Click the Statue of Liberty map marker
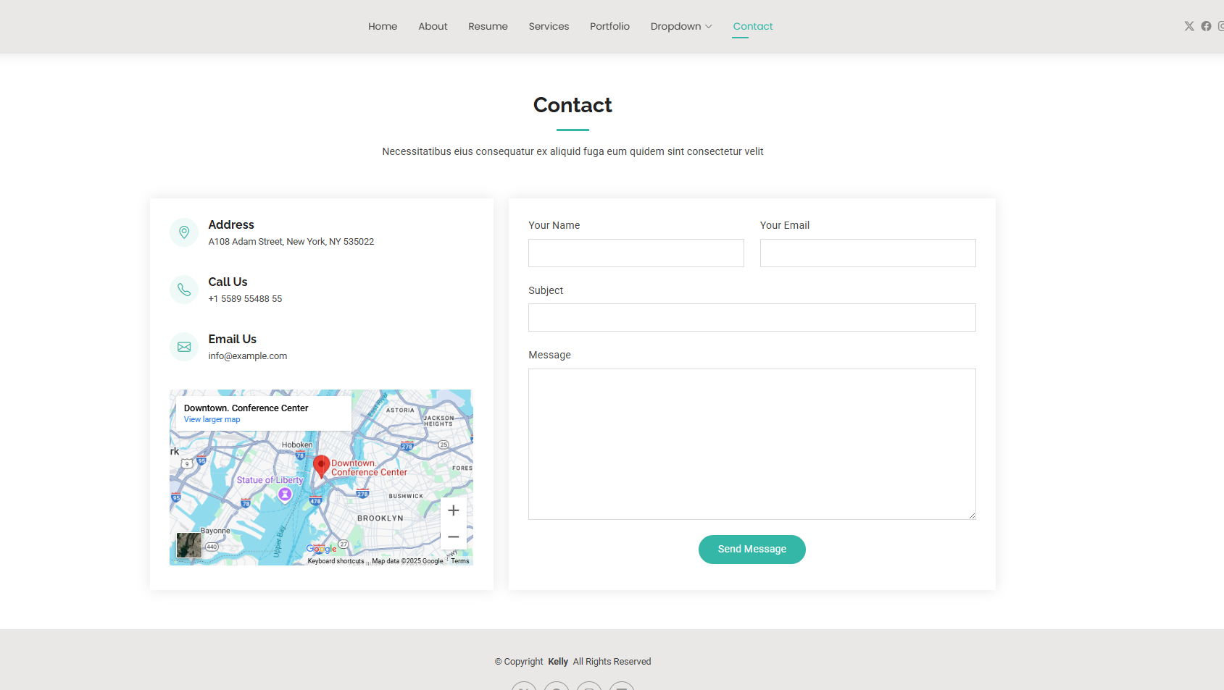1224x690 pixels. point(285,494)
